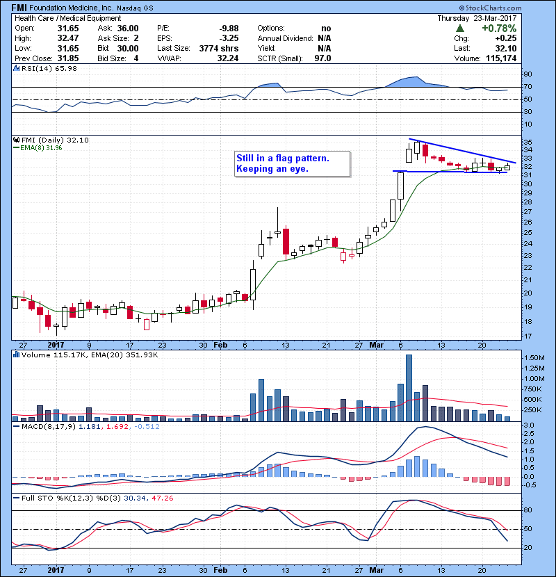The height and width of the screenshot is (577, 556).
Task: Click the Mar month label on the bottom axis
Action: (x=377, y=570)
